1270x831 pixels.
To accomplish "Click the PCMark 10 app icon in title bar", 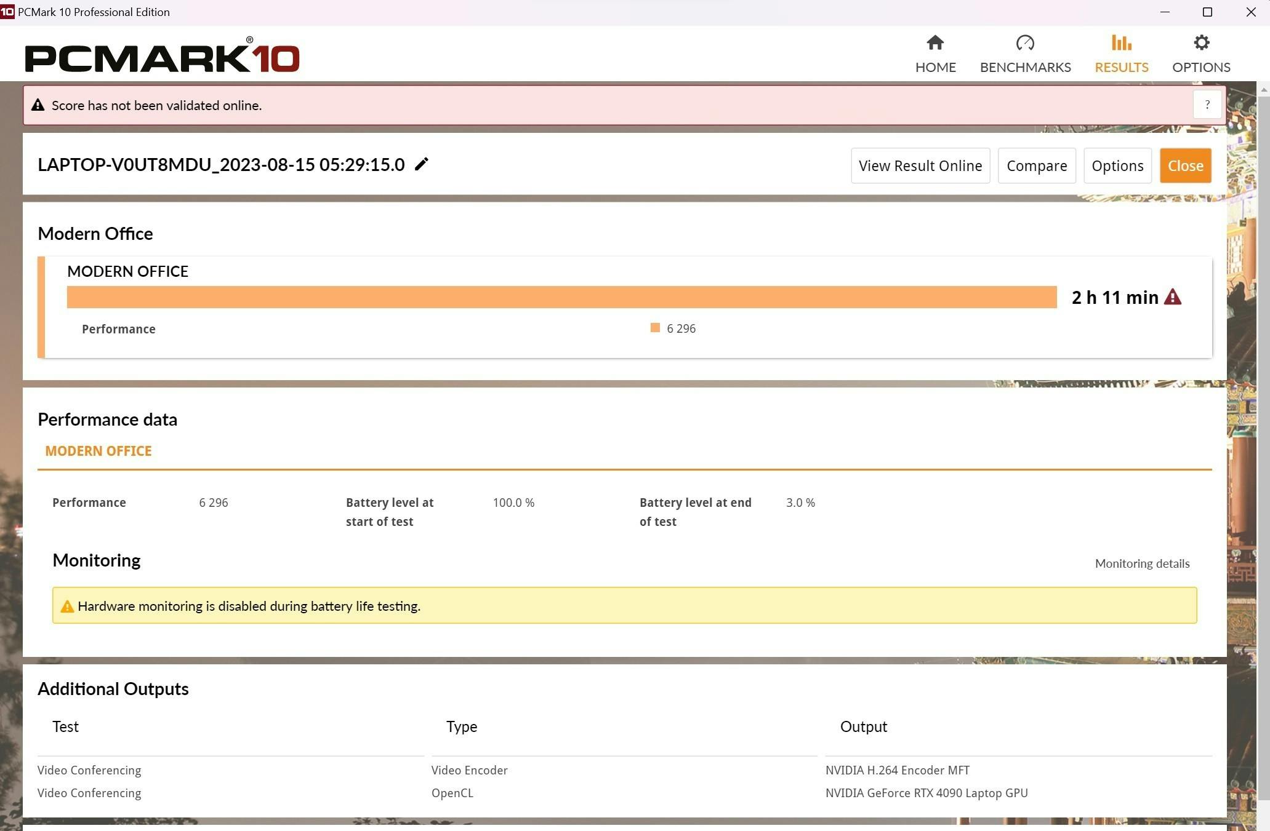I will pyautogui.click(x=7, y=12).
